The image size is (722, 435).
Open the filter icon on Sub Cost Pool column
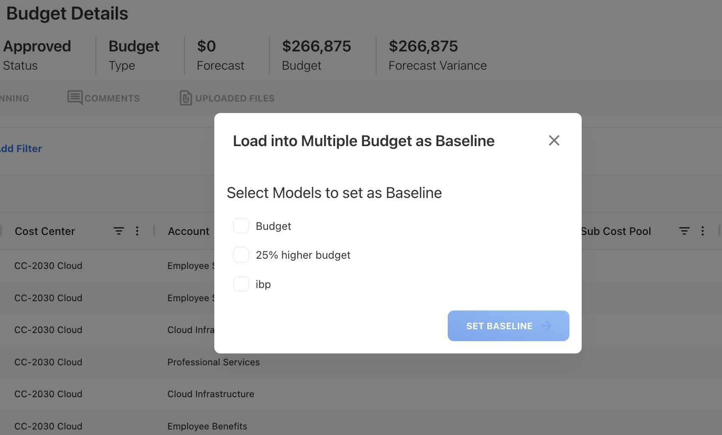tap(684, 231)
